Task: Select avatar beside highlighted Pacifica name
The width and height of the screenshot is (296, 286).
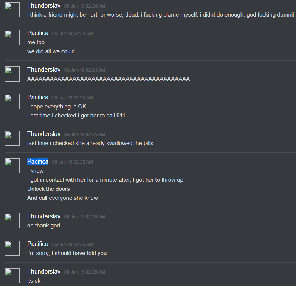Action: pyautogui.click(x=12, y=165)
